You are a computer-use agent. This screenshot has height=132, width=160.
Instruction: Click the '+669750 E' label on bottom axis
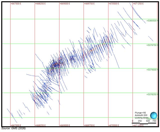(x=89, y=125)
